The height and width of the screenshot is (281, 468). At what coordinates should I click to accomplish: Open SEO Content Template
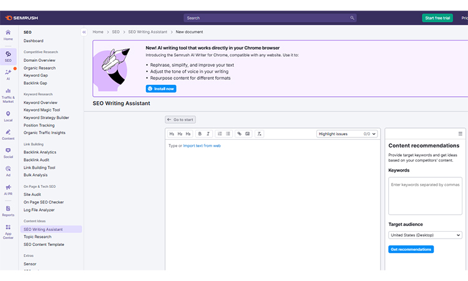[x=44, y=245]
